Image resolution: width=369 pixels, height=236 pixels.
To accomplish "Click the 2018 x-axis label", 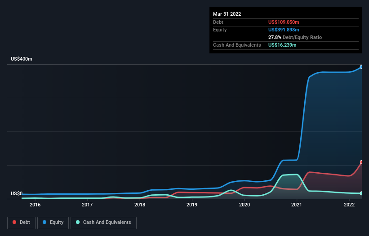I will click(x=140, y=205).
